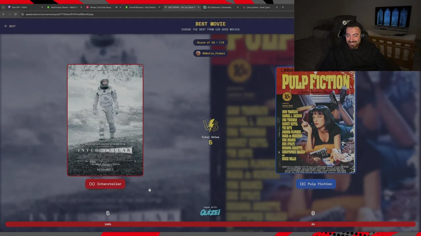Go back to the previous page
This screenshot has height=236, width=421.
click(x=3, y=14)
